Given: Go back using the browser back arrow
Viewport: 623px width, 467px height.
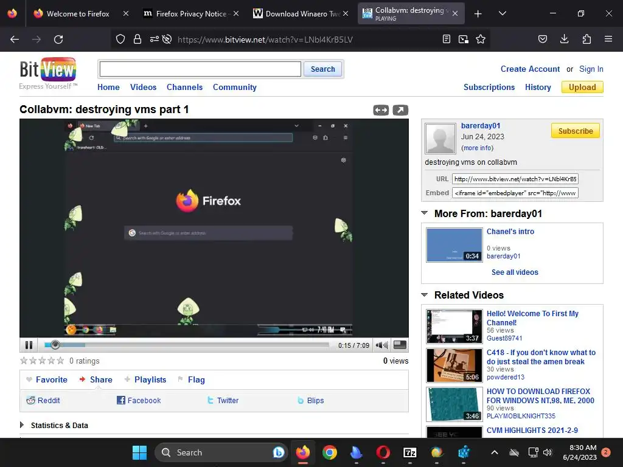Looking at the screenshot, I should pyautogui.click(x=15, y=40).
